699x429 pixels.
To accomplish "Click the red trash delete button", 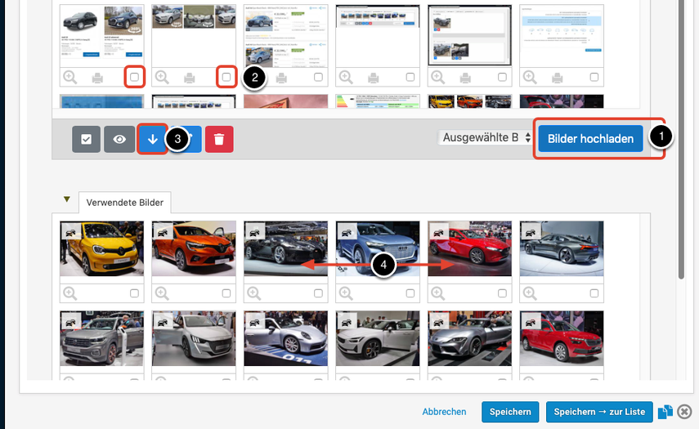I will [219, 139].
